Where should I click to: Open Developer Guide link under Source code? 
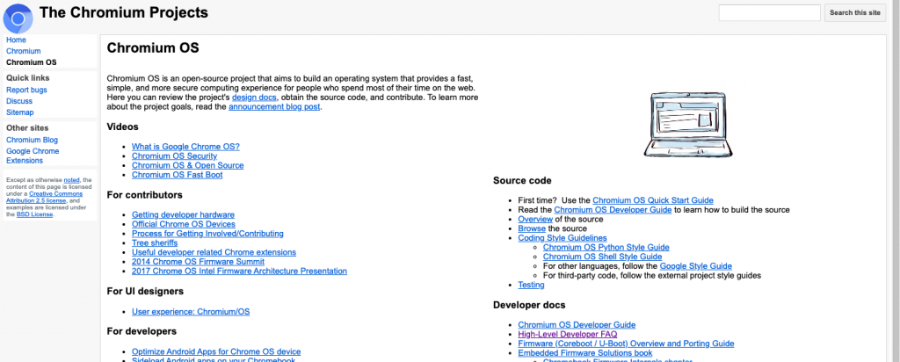(x=613, y=210)
